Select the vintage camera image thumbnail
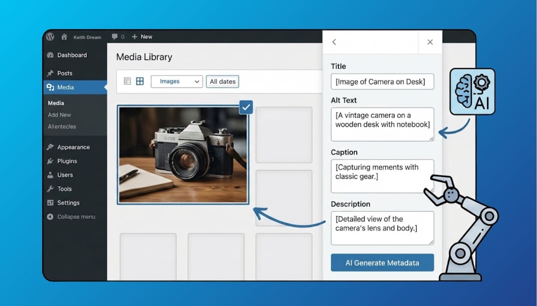 coord(183,155)
